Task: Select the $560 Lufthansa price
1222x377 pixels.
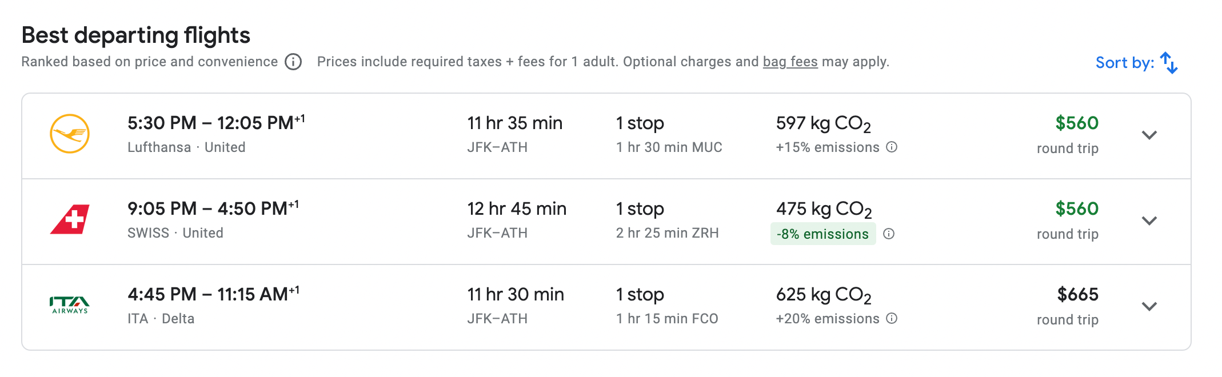Action: point(1076,122)
